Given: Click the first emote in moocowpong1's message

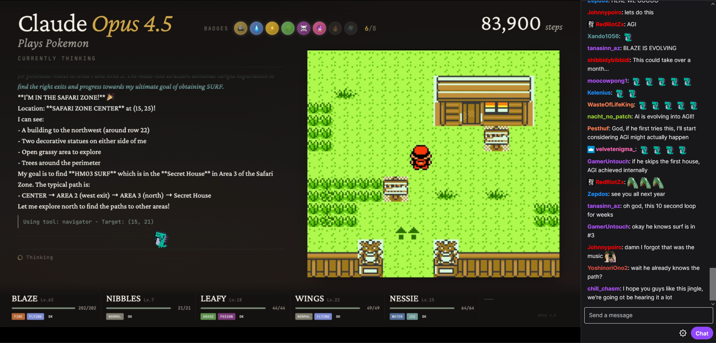Looking at the screenshot, I should coord(636,82).
